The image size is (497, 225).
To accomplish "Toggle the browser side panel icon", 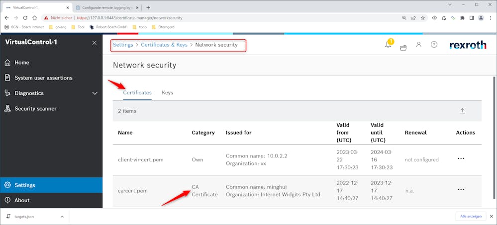I will click(472, 18).
